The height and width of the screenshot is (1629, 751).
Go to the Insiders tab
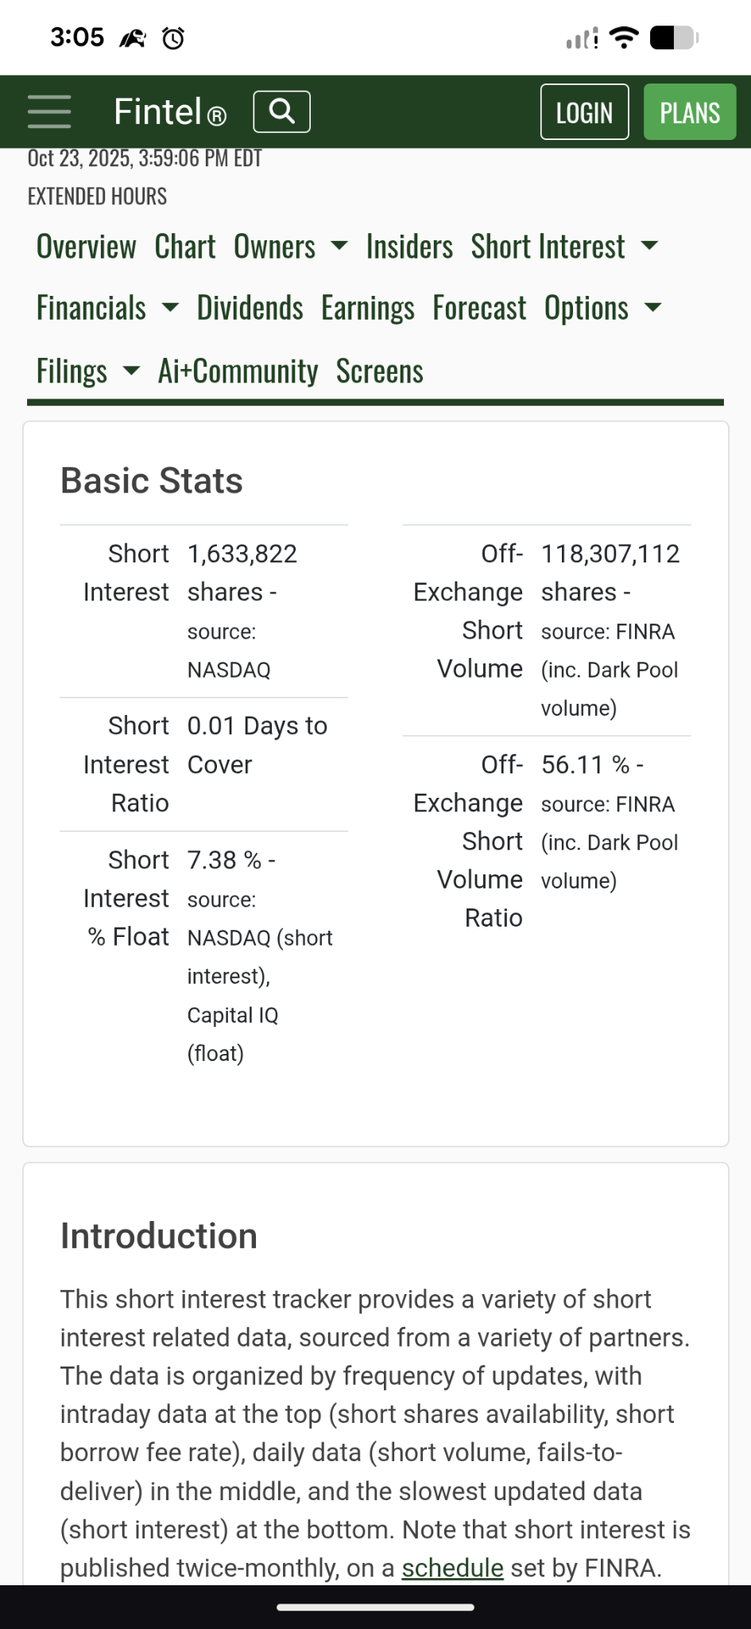tap(409, 247)
